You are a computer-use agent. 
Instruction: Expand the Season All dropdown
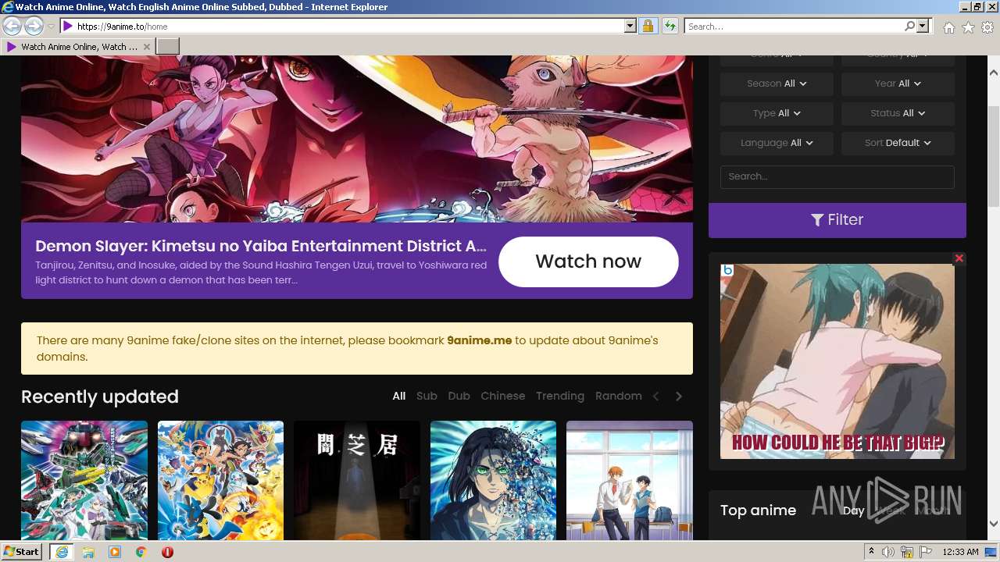(x=777, y=84)
